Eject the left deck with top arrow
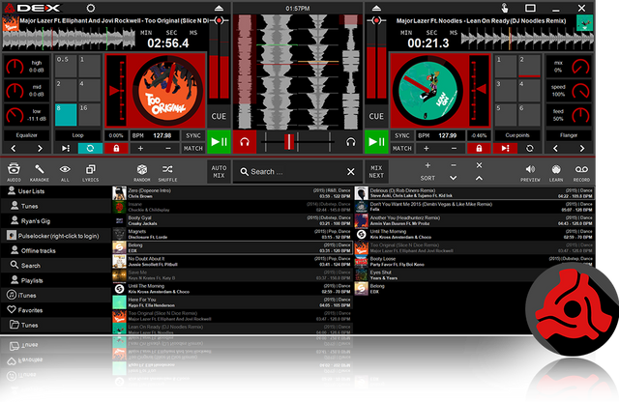Image resolution: width=619 pixels, height=402 pixels. point(220,6)
